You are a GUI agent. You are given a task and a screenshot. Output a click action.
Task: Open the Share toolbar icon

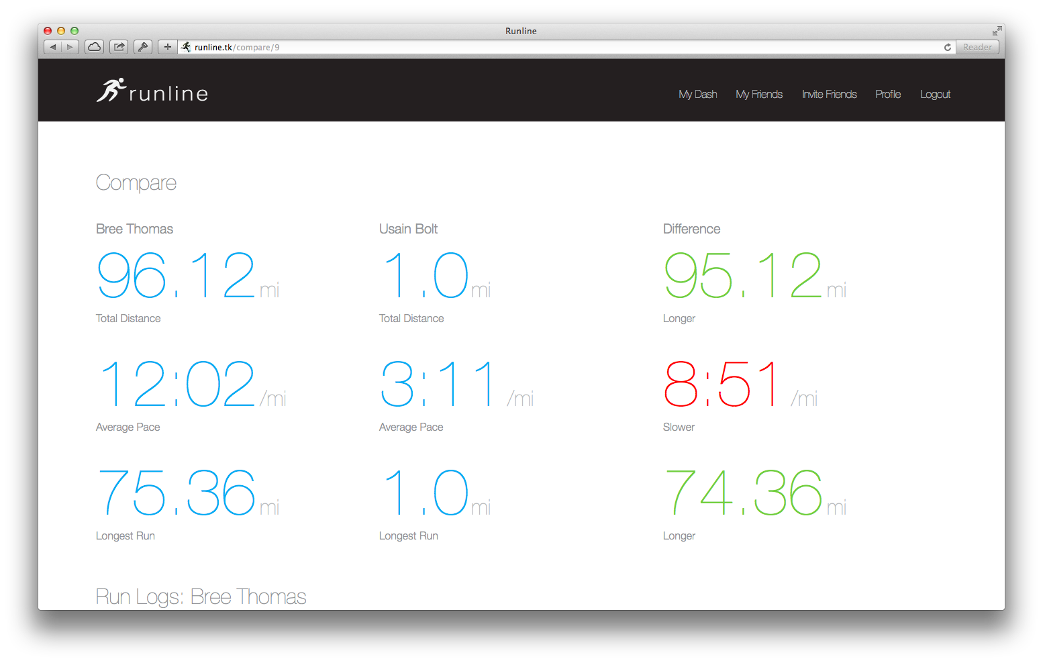pos(119,47)
